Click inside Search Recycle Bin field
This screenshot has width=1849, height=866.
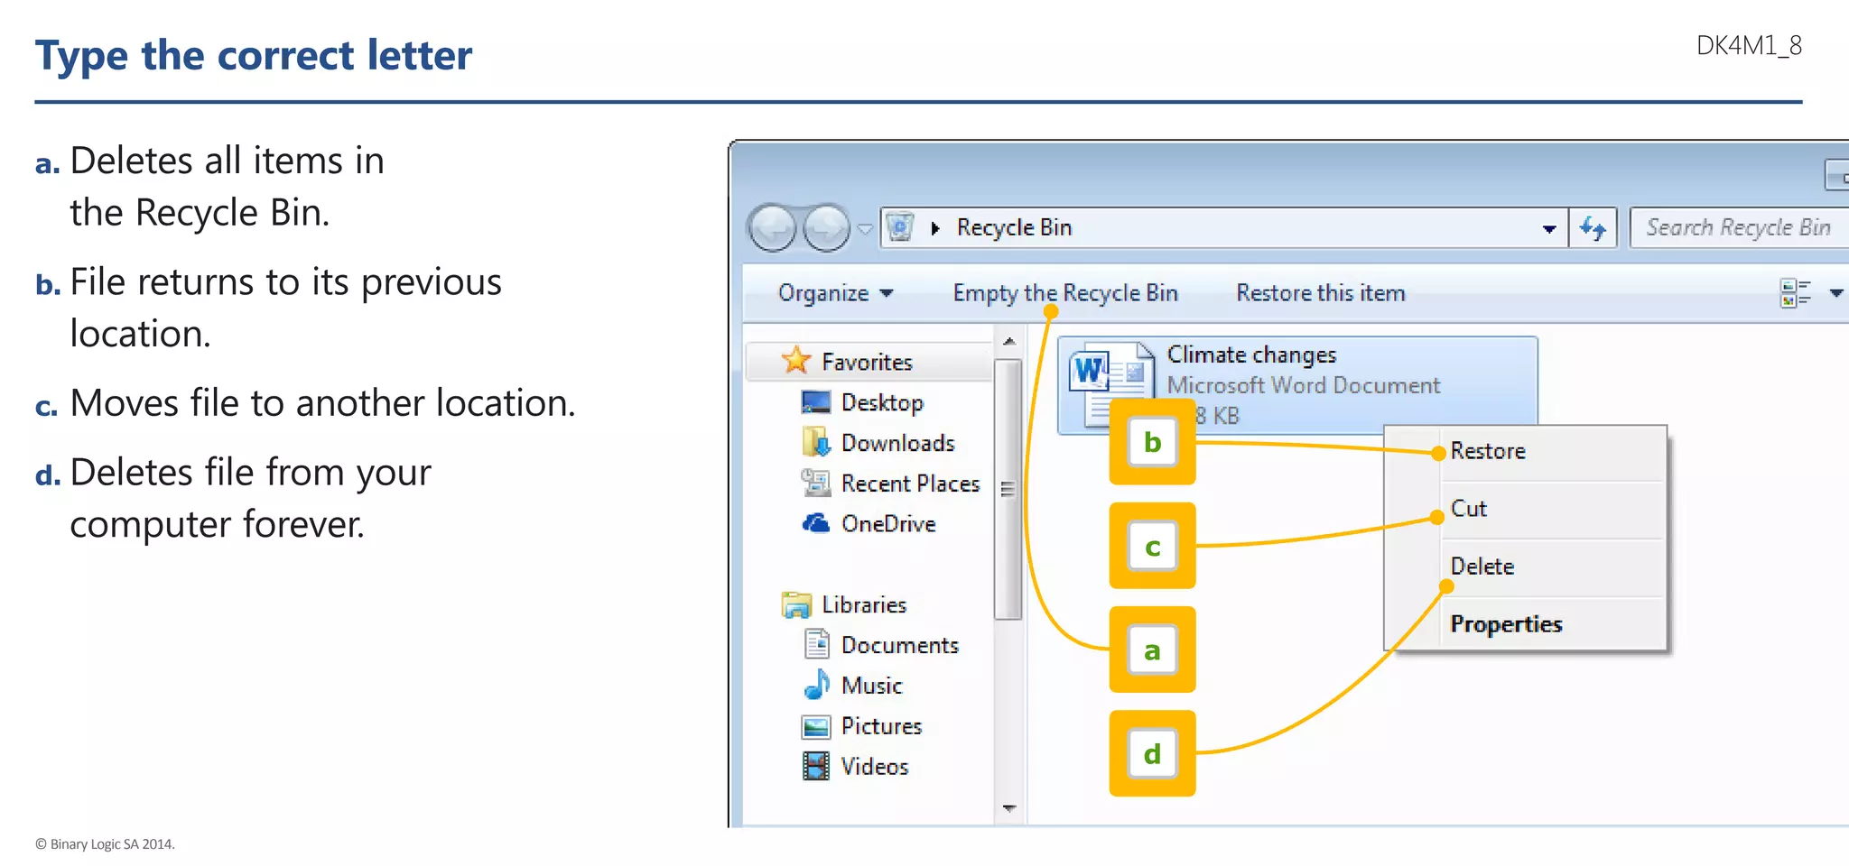coord(1738,227)
